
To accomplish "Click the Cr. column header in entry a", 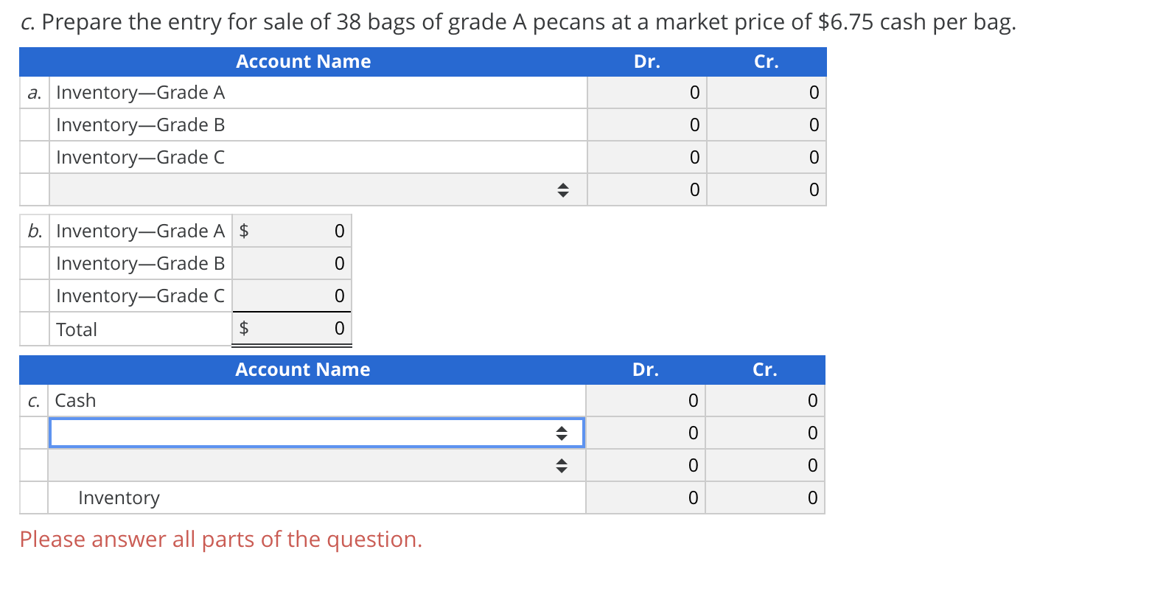I will (x=767, y=61).
